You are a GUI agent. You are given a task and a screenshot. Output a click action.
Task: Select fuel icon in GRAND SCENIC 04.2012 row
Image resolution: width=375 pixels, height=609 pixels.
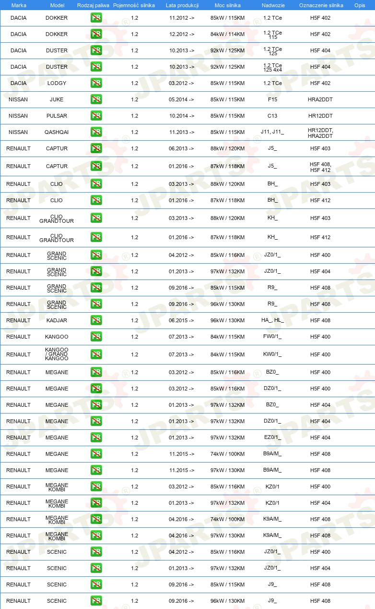pyautogui.click(x=96, y=255)
